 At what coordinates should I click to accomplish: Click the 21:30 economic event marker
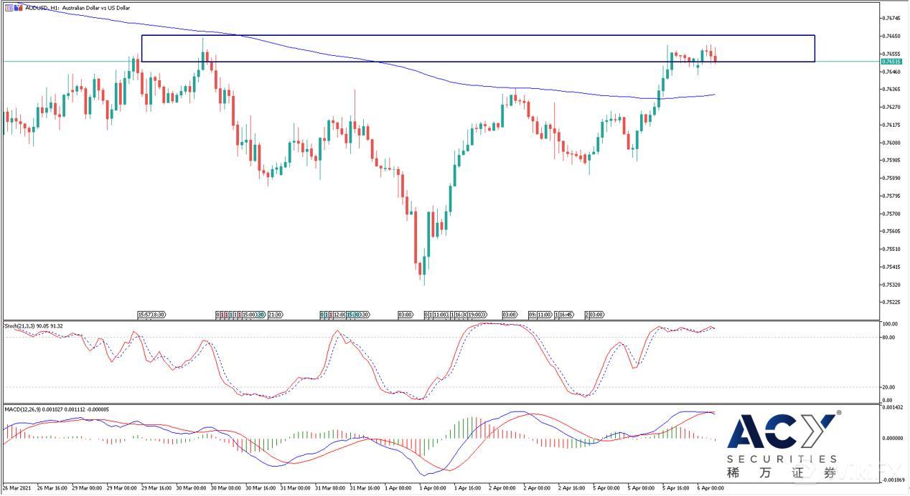click(275, 315)
